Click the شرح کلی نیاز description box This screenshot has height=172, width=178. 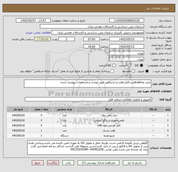[87, 84]
